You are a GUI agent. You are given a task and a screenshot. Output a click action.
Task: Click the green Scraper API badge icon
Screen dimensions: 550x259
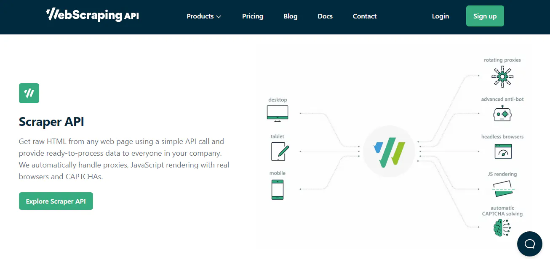(29, 93)
